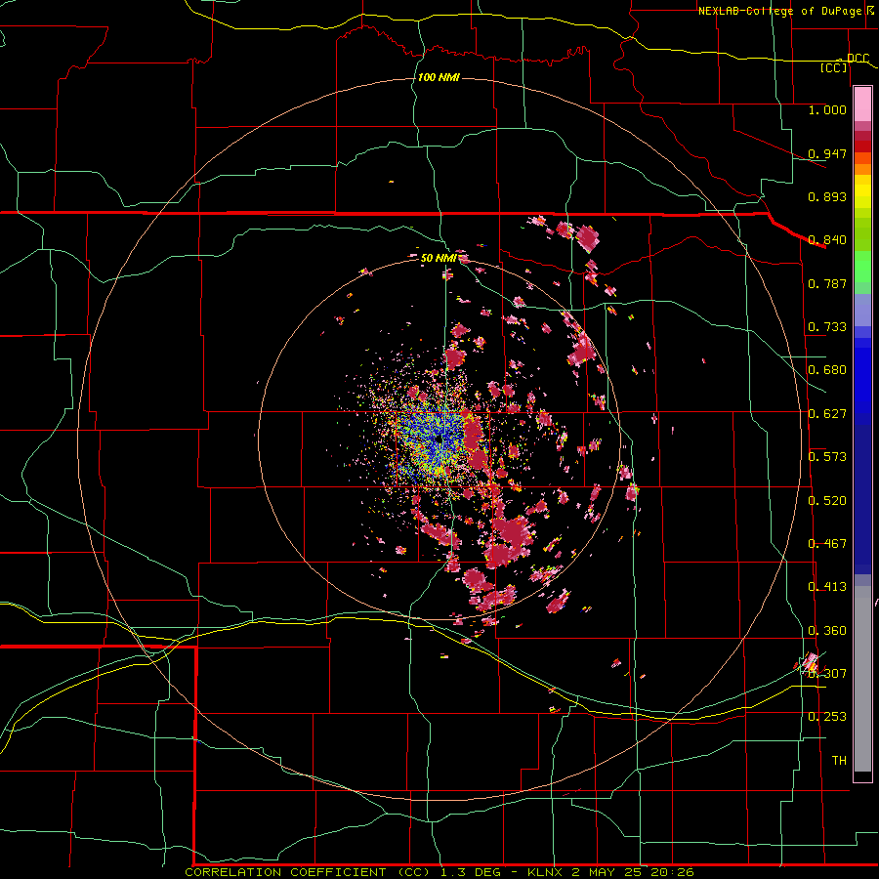Click the KLNX radar site identifier
The image size is (879, 879).
tap(546, 872)
